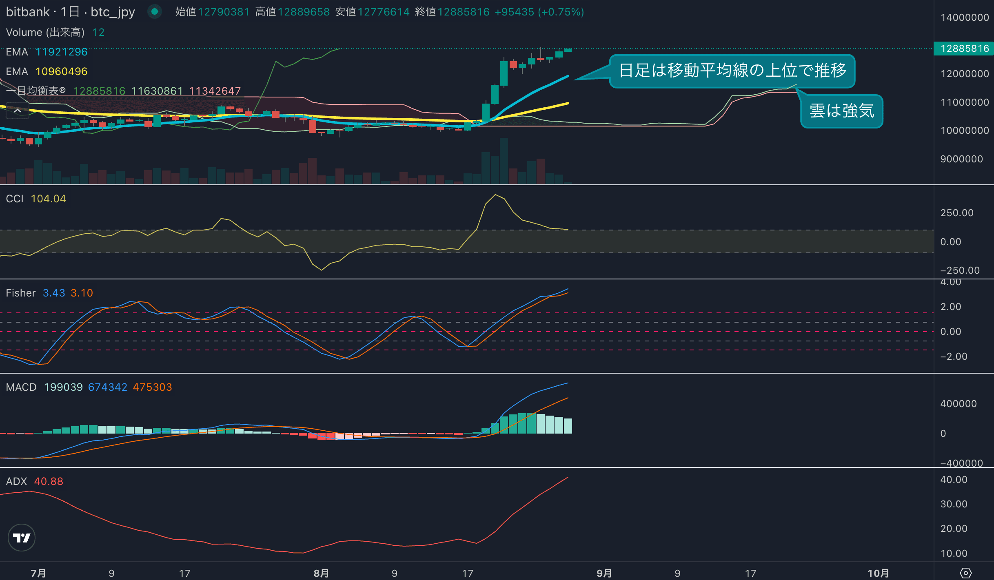Image resolution: width=994 pixels, height=580 pixels.
Task: Select the EMA 11921296 legend entry
Action: 47,52
